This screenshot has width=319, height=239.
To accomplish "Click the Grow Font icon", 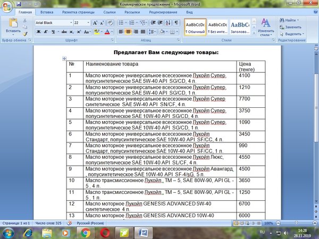I will [95, 23].
